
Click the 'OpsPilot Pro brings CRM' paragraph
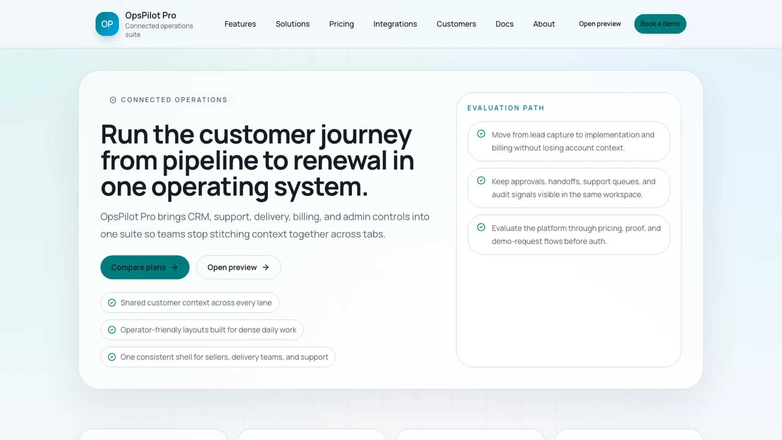(265, 225)
